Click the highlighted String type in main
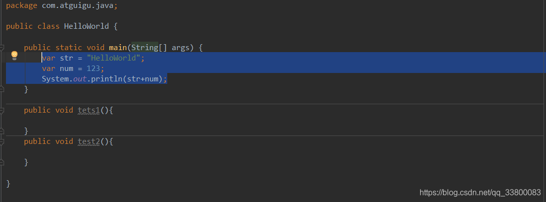The width and height of the screenshot is (546, 202). click(144, 48)
